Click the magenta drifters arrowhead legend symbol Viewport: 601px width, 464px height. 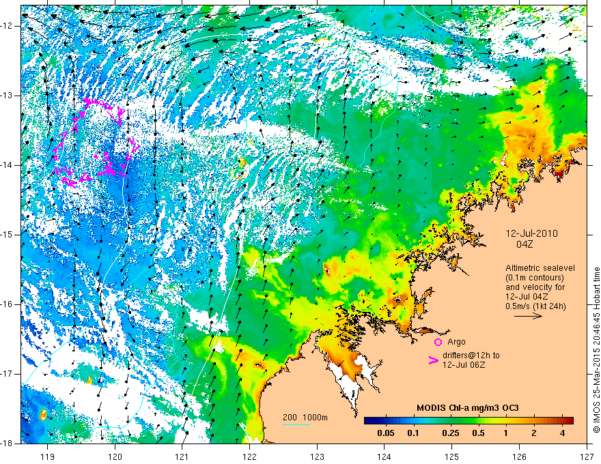coord(433,360)
